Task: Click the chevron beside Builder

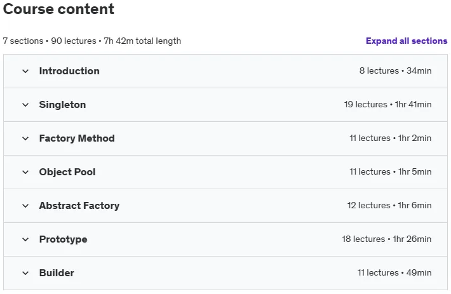Action: click(25, 273)
